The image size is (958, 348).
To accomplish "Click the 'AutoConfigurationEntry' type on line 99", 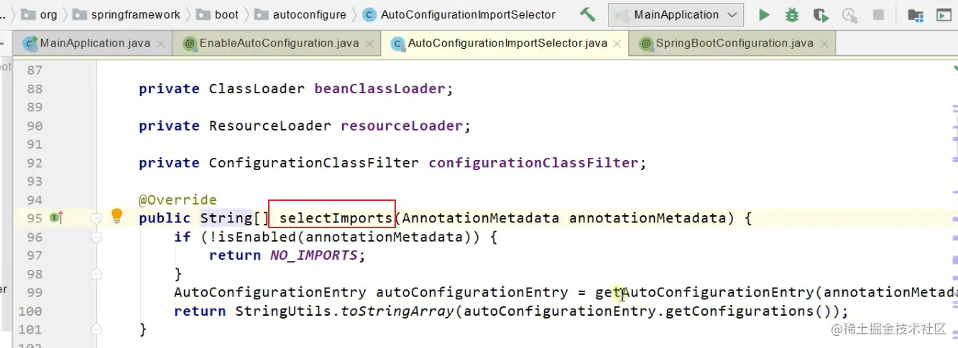I will coord(270,293).
